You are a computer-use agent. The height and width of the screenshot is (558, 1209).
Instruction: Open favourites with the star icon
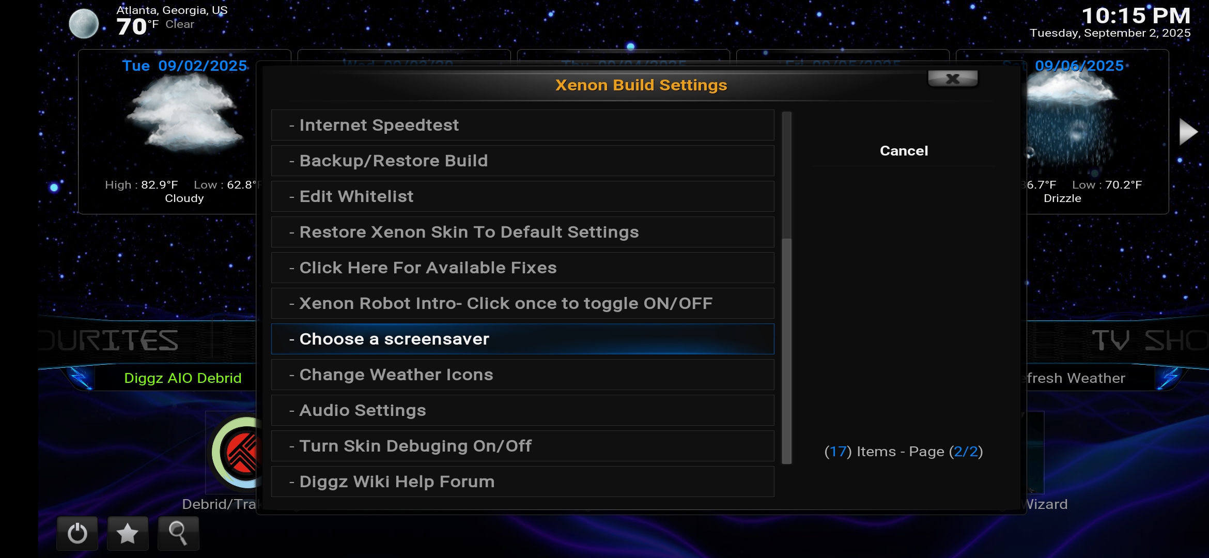click(x=127, y=533)
